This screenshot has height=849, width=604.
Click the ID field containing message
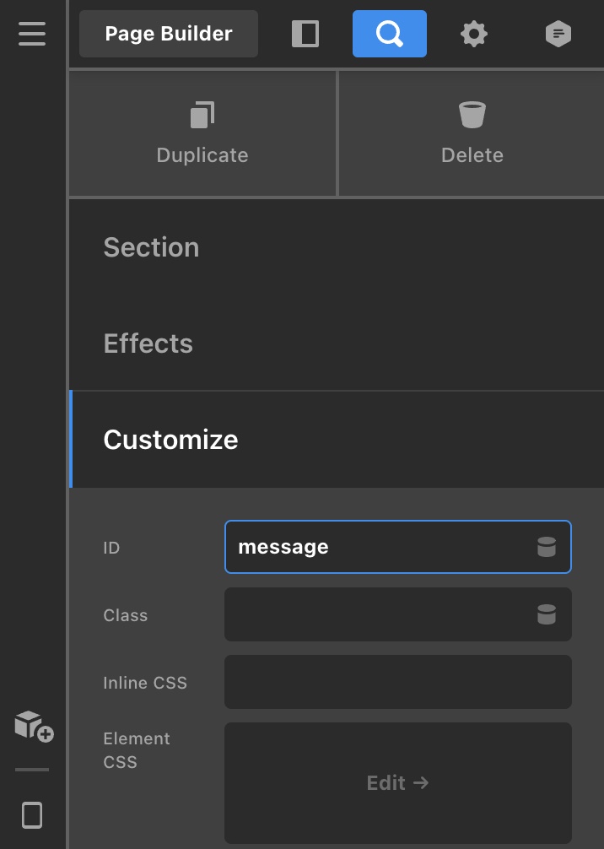click(x=398, y=547)
